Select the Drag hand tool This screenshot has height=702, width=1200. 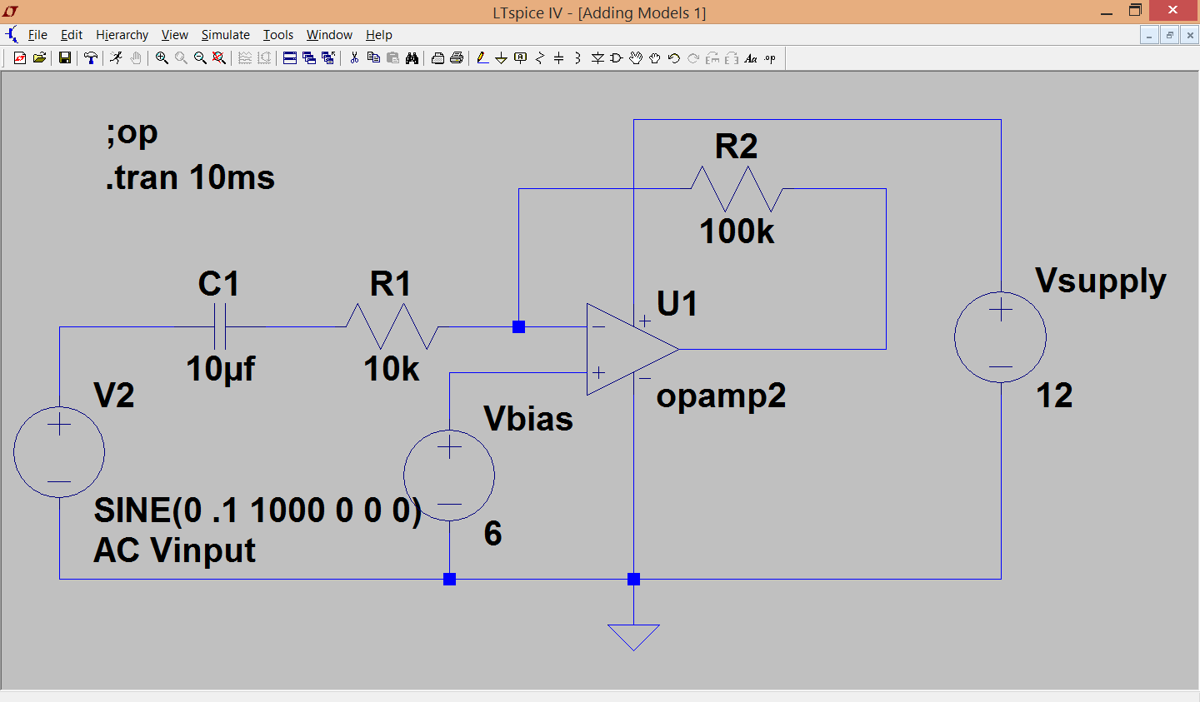(x=655, y=57)
